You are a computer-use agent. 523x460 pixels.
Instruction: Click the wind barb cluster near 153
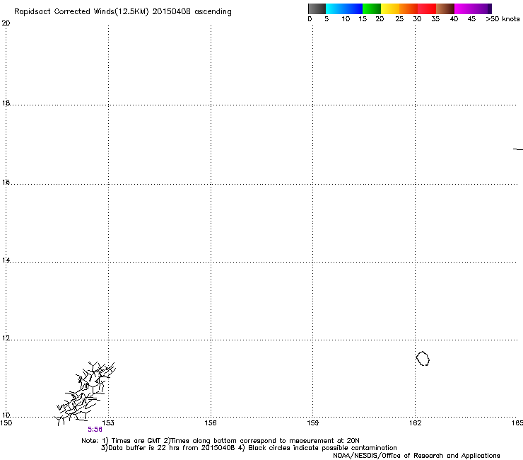pyautogui.click(x=84, y=393)
